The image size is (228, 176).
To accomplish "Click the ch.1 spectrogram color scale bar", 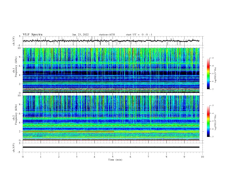I will 208,74.
